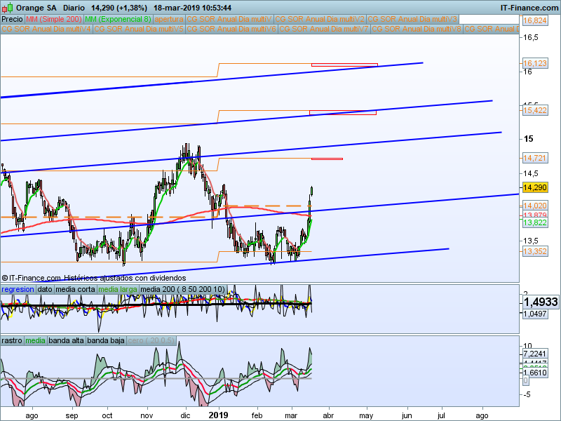
Task: Click the feb month on time axis
Action: [257, 415]
